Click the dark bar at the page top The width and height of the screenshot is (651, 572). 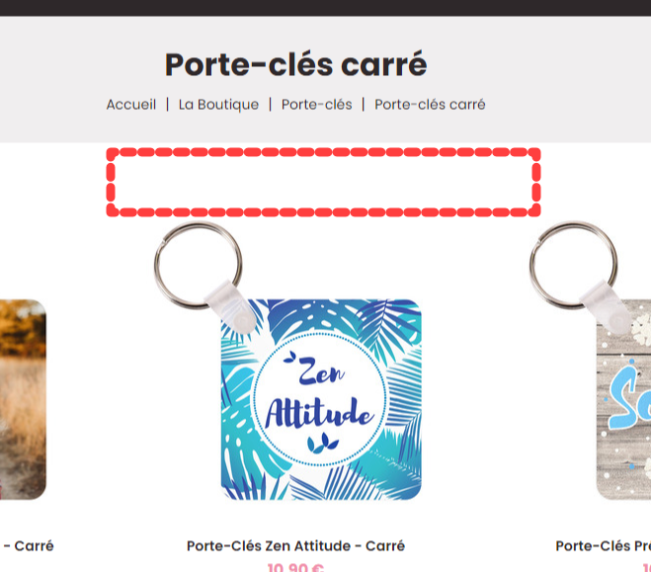[x=326, y=8]
